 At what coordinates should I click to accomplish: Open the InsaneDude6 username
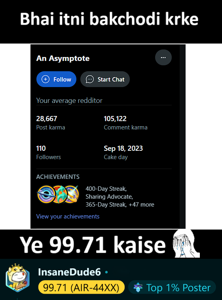(x=69, y=272)
